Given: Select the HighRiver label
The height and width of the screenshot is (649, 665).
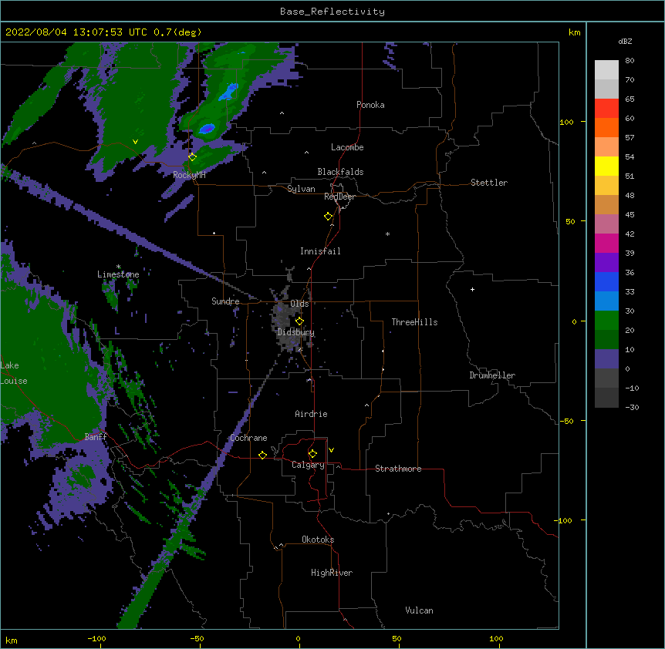Looking at the screenshot, I should tap(332, 573).
